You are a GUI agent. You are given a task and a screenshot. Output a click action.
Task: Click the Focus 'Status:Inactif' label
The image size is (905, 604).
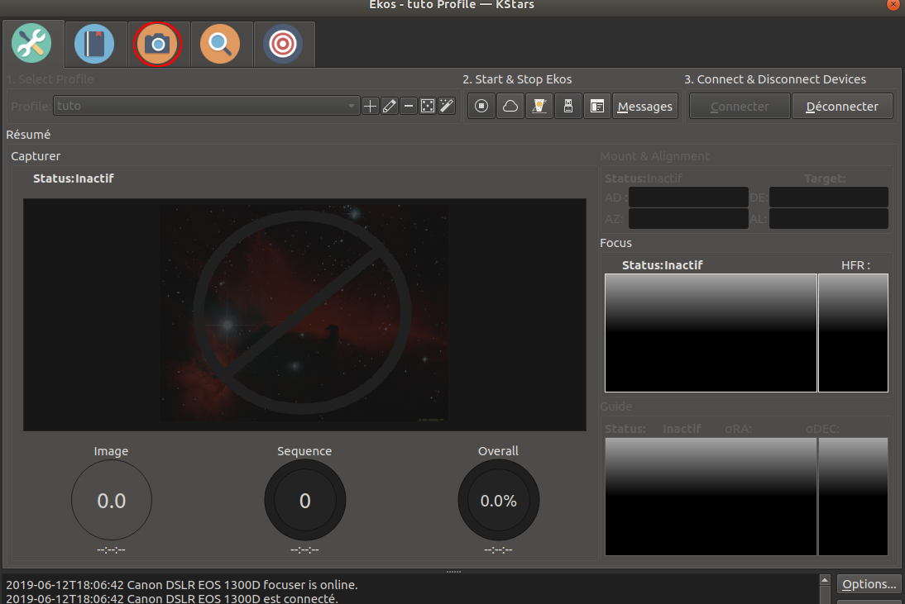pos(662,265)
